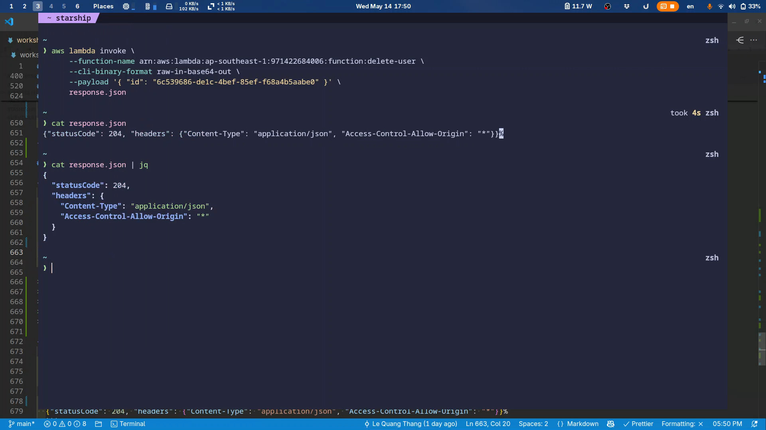This screenshot has height=430, width=766.
Task: Click the 05:50 PM status bar clock
Action: pyautogui.click(x=727, y=424)
